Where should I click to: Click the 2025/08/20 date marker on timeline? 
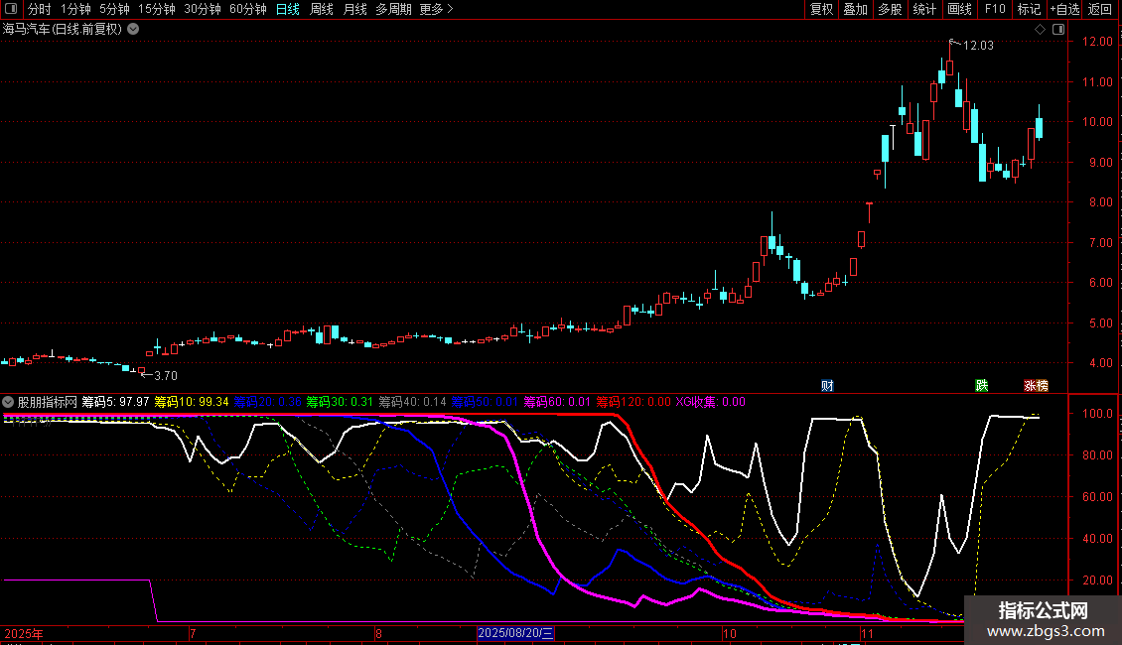[515, 633]
